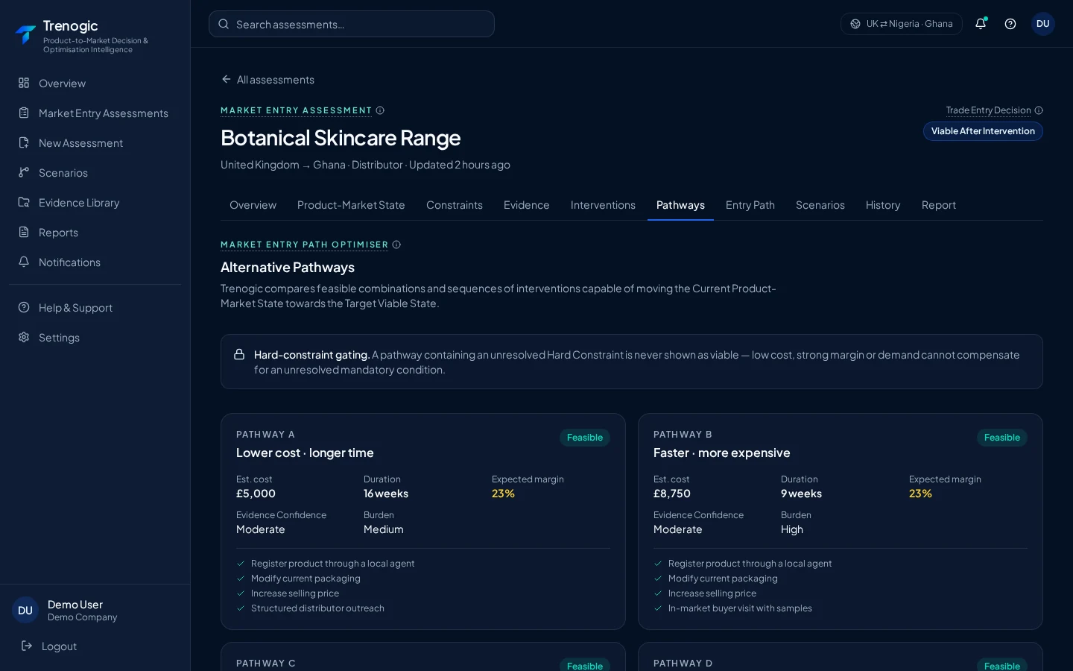The width and height of the screenshot is (1073, 671).
Task: Switch to the Report tab
Action: click(x=939, y=205)
